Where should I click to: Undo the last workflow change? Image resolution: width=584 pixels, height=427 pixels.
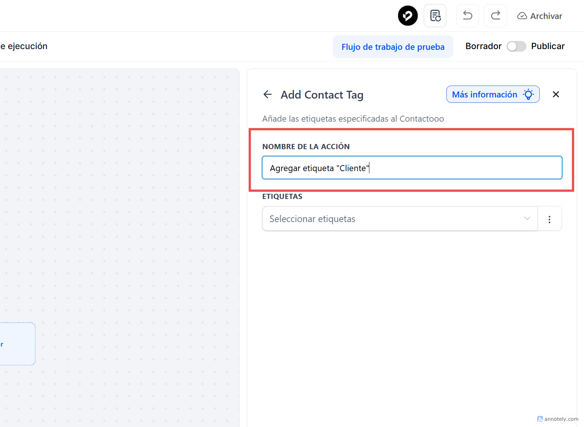pos(468,16)
